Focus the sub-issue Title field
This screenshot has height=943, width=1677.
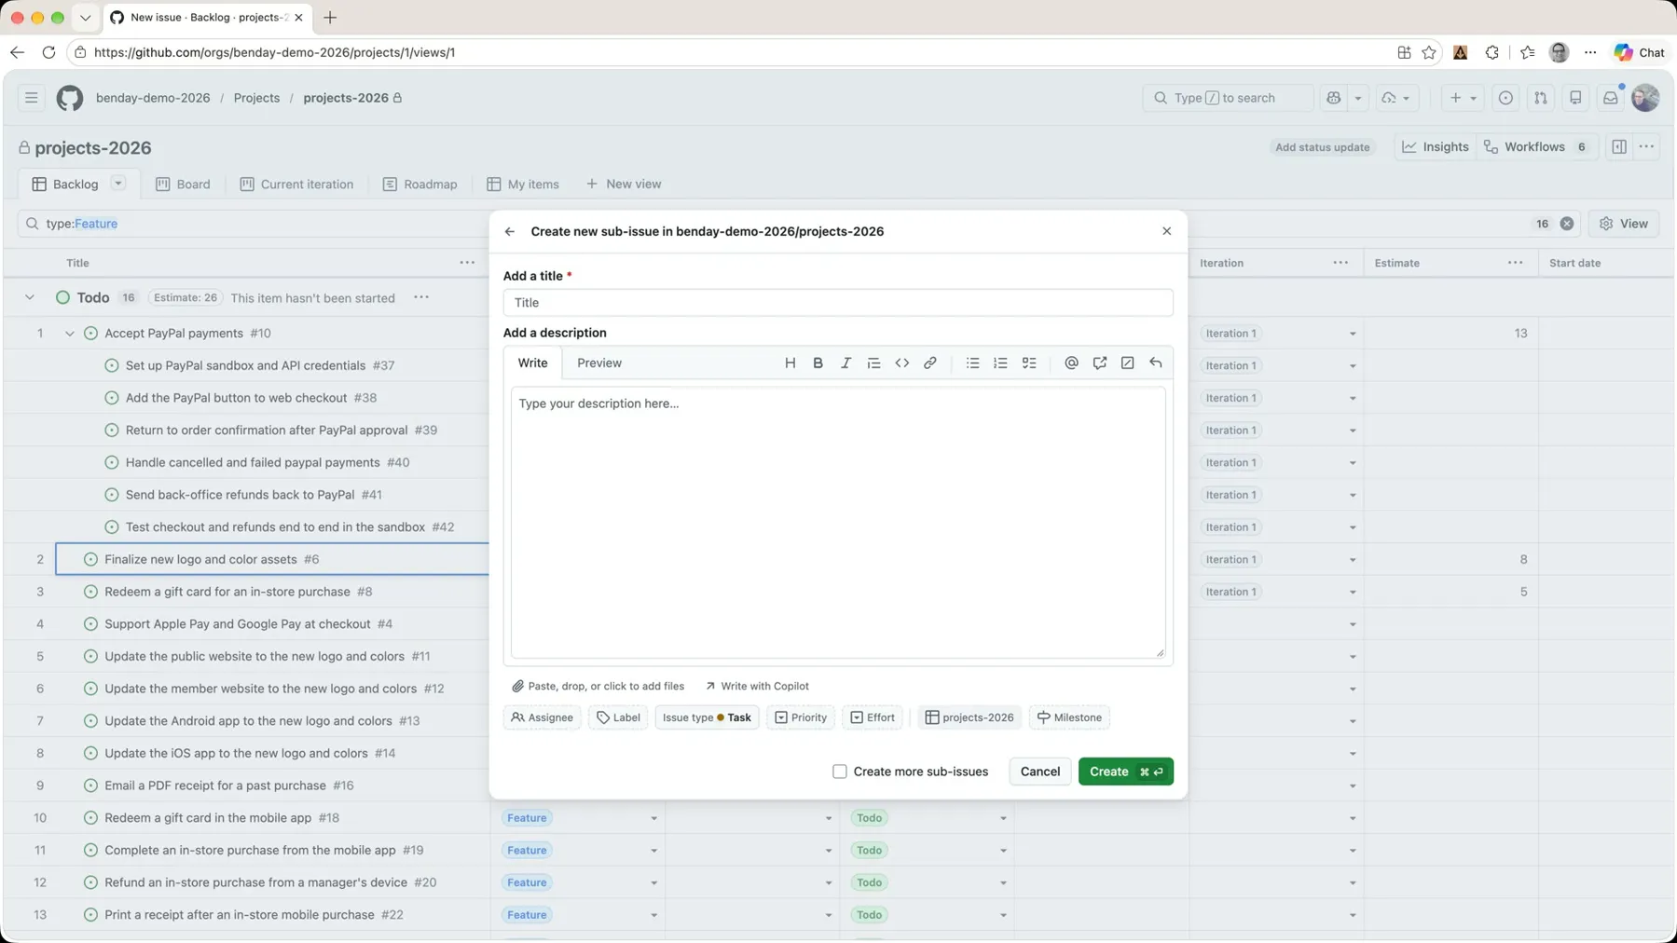838,303
